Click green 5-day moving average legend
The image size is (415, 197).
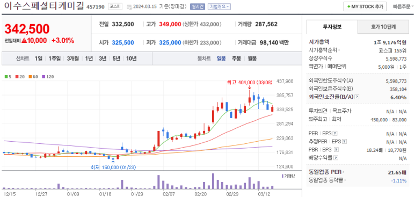pyautogui.click(x=8, y=77)
